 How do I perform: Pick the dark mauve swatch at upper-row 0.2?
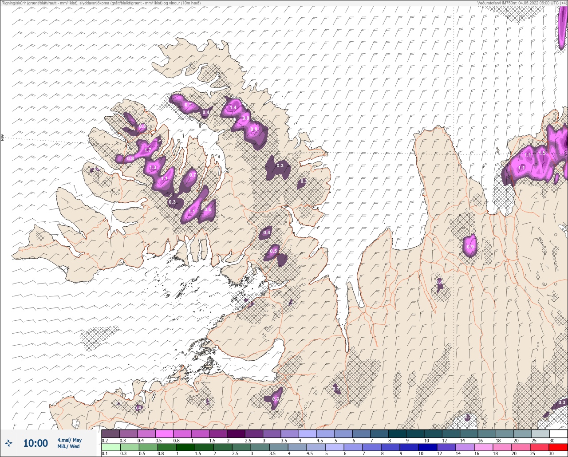click(x=110, y=433)
